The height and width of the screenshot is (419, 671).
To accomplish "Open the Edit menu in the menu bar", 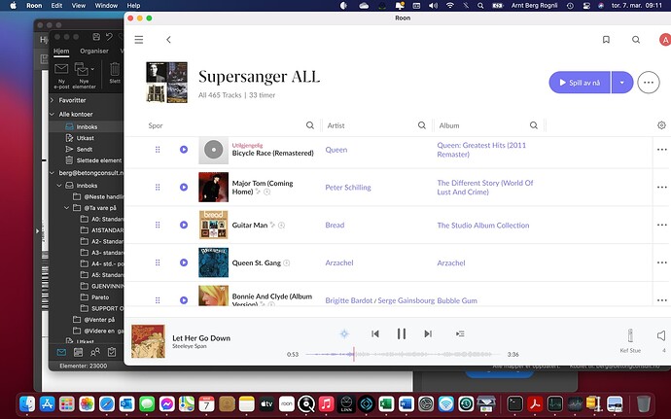I will (x=56, y=6).
